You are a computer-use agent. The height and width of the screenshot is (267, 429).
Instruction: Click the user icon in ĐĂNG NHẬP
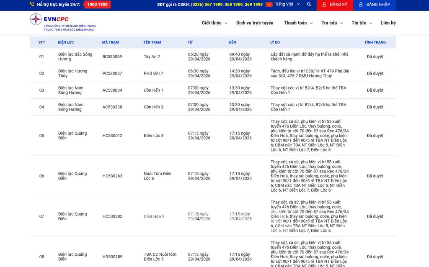click(x=361, y=5)
